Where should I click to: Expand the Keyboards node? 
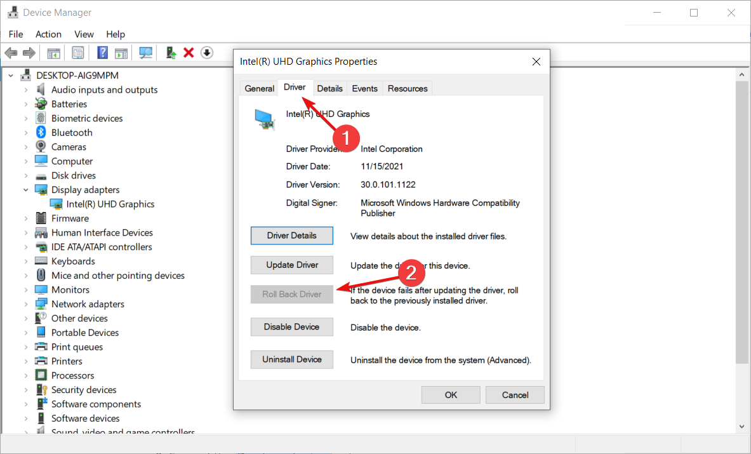(x=26, y=261)
